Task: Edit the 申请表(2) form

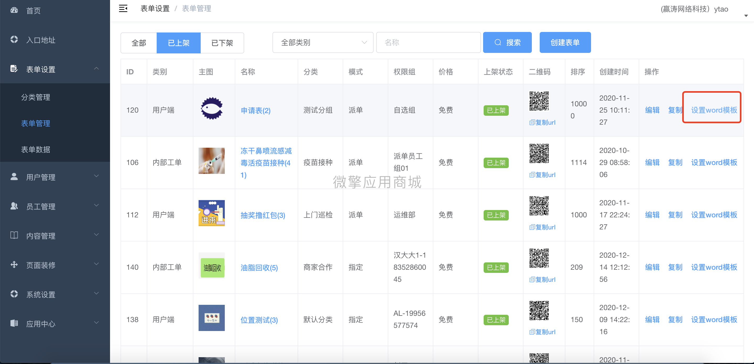Action: [x=652, y=110]
